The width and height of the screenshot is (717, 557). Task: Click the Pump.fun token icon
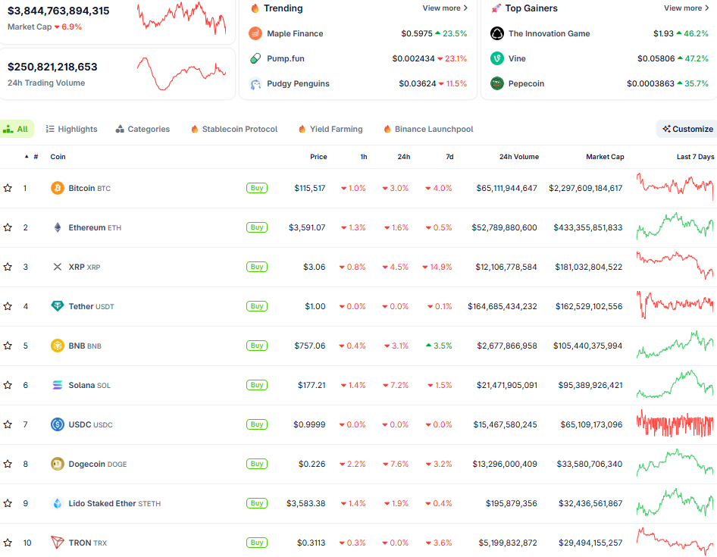255,58
